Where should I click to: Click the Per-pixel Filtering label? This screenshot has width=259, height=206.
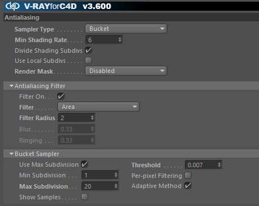pos(157,176)
